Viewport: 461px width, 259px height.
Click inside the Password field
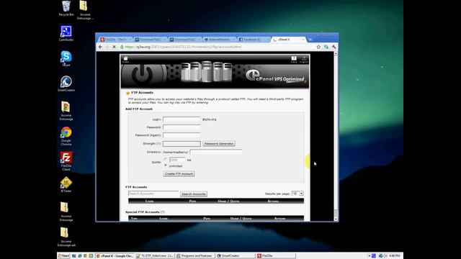(182, 127)
